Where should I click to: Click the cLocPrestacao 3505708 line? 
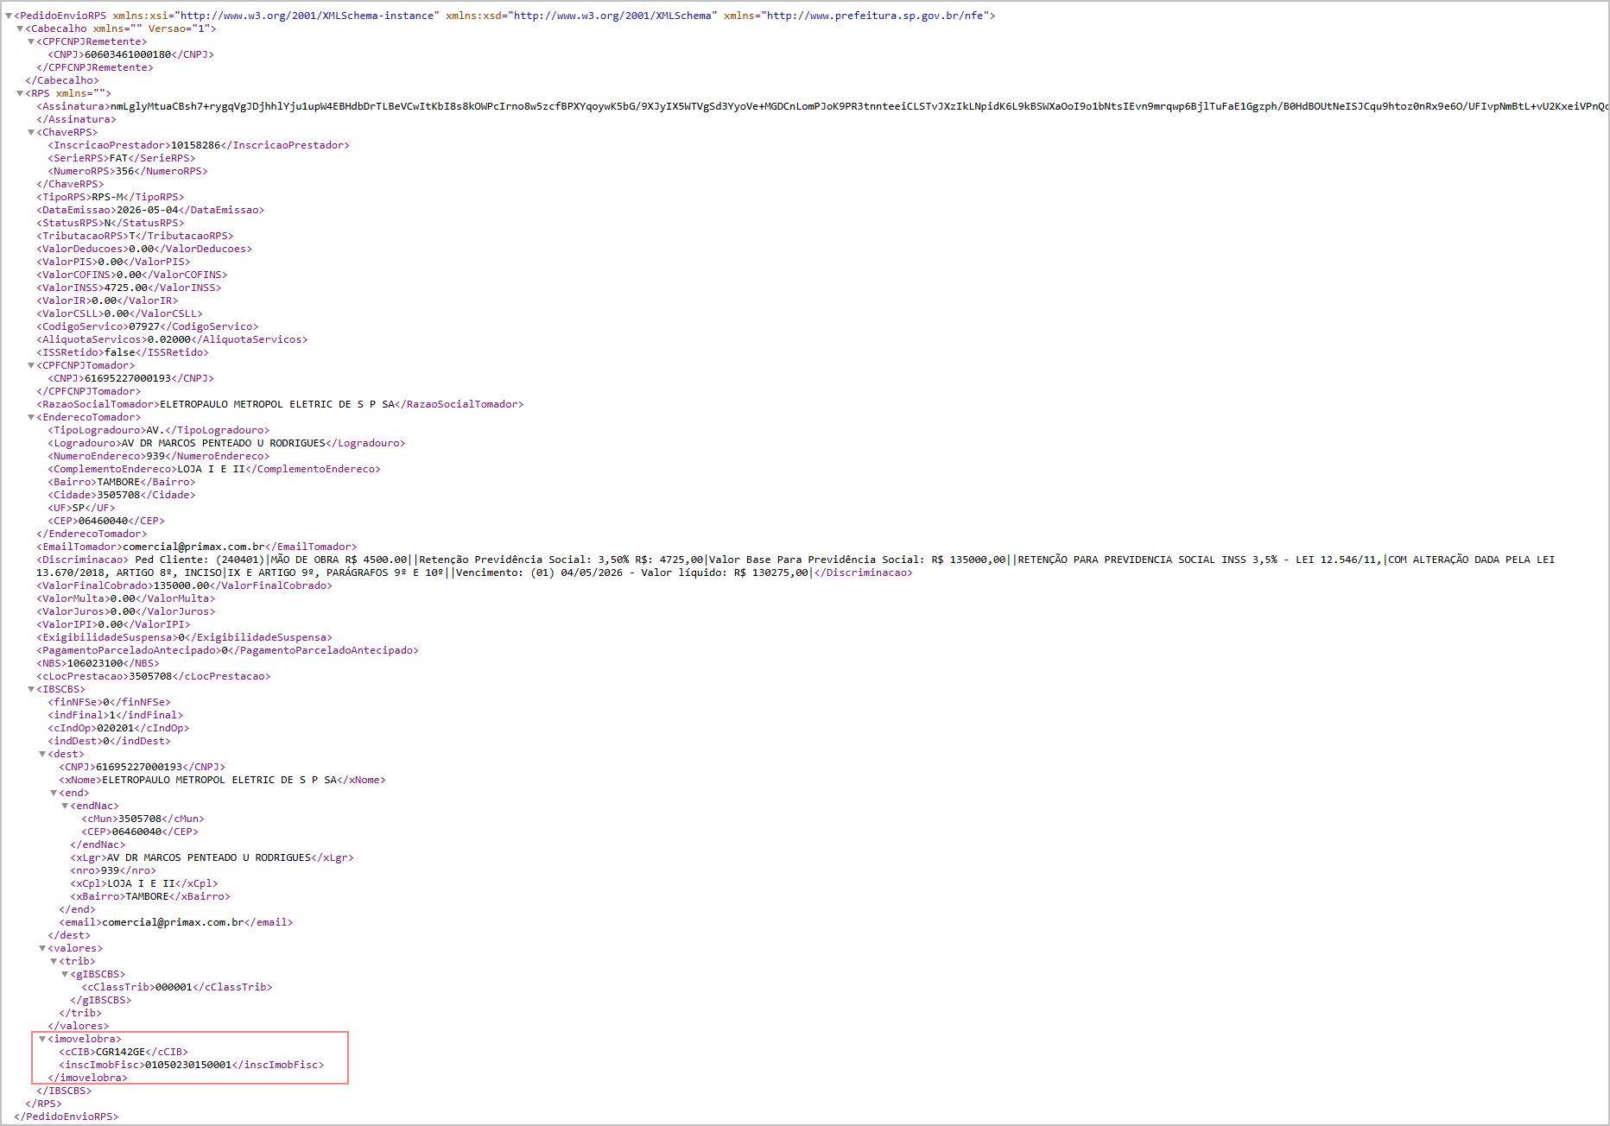[154, 676]
